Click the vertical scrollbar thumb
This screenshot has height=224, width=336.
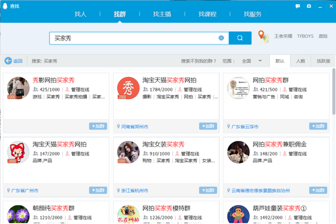click(x=334, y=91)
